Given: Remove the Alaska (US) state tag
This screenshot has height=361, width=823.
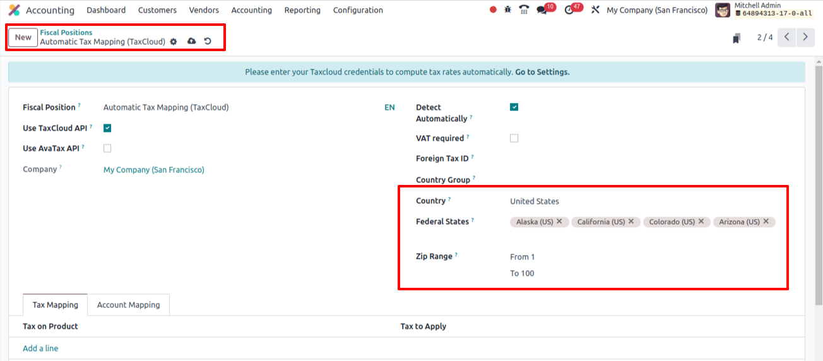Looking at the screenshot, I should pyautogui.click(x=559, y=222).
